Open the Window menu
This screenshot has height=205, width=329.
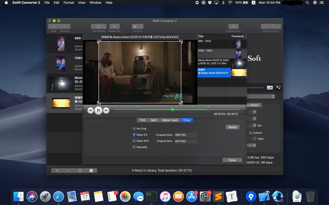coord(95,3)
